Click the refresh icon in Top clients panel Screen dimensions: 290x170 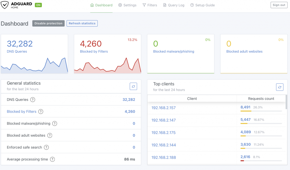280,87
